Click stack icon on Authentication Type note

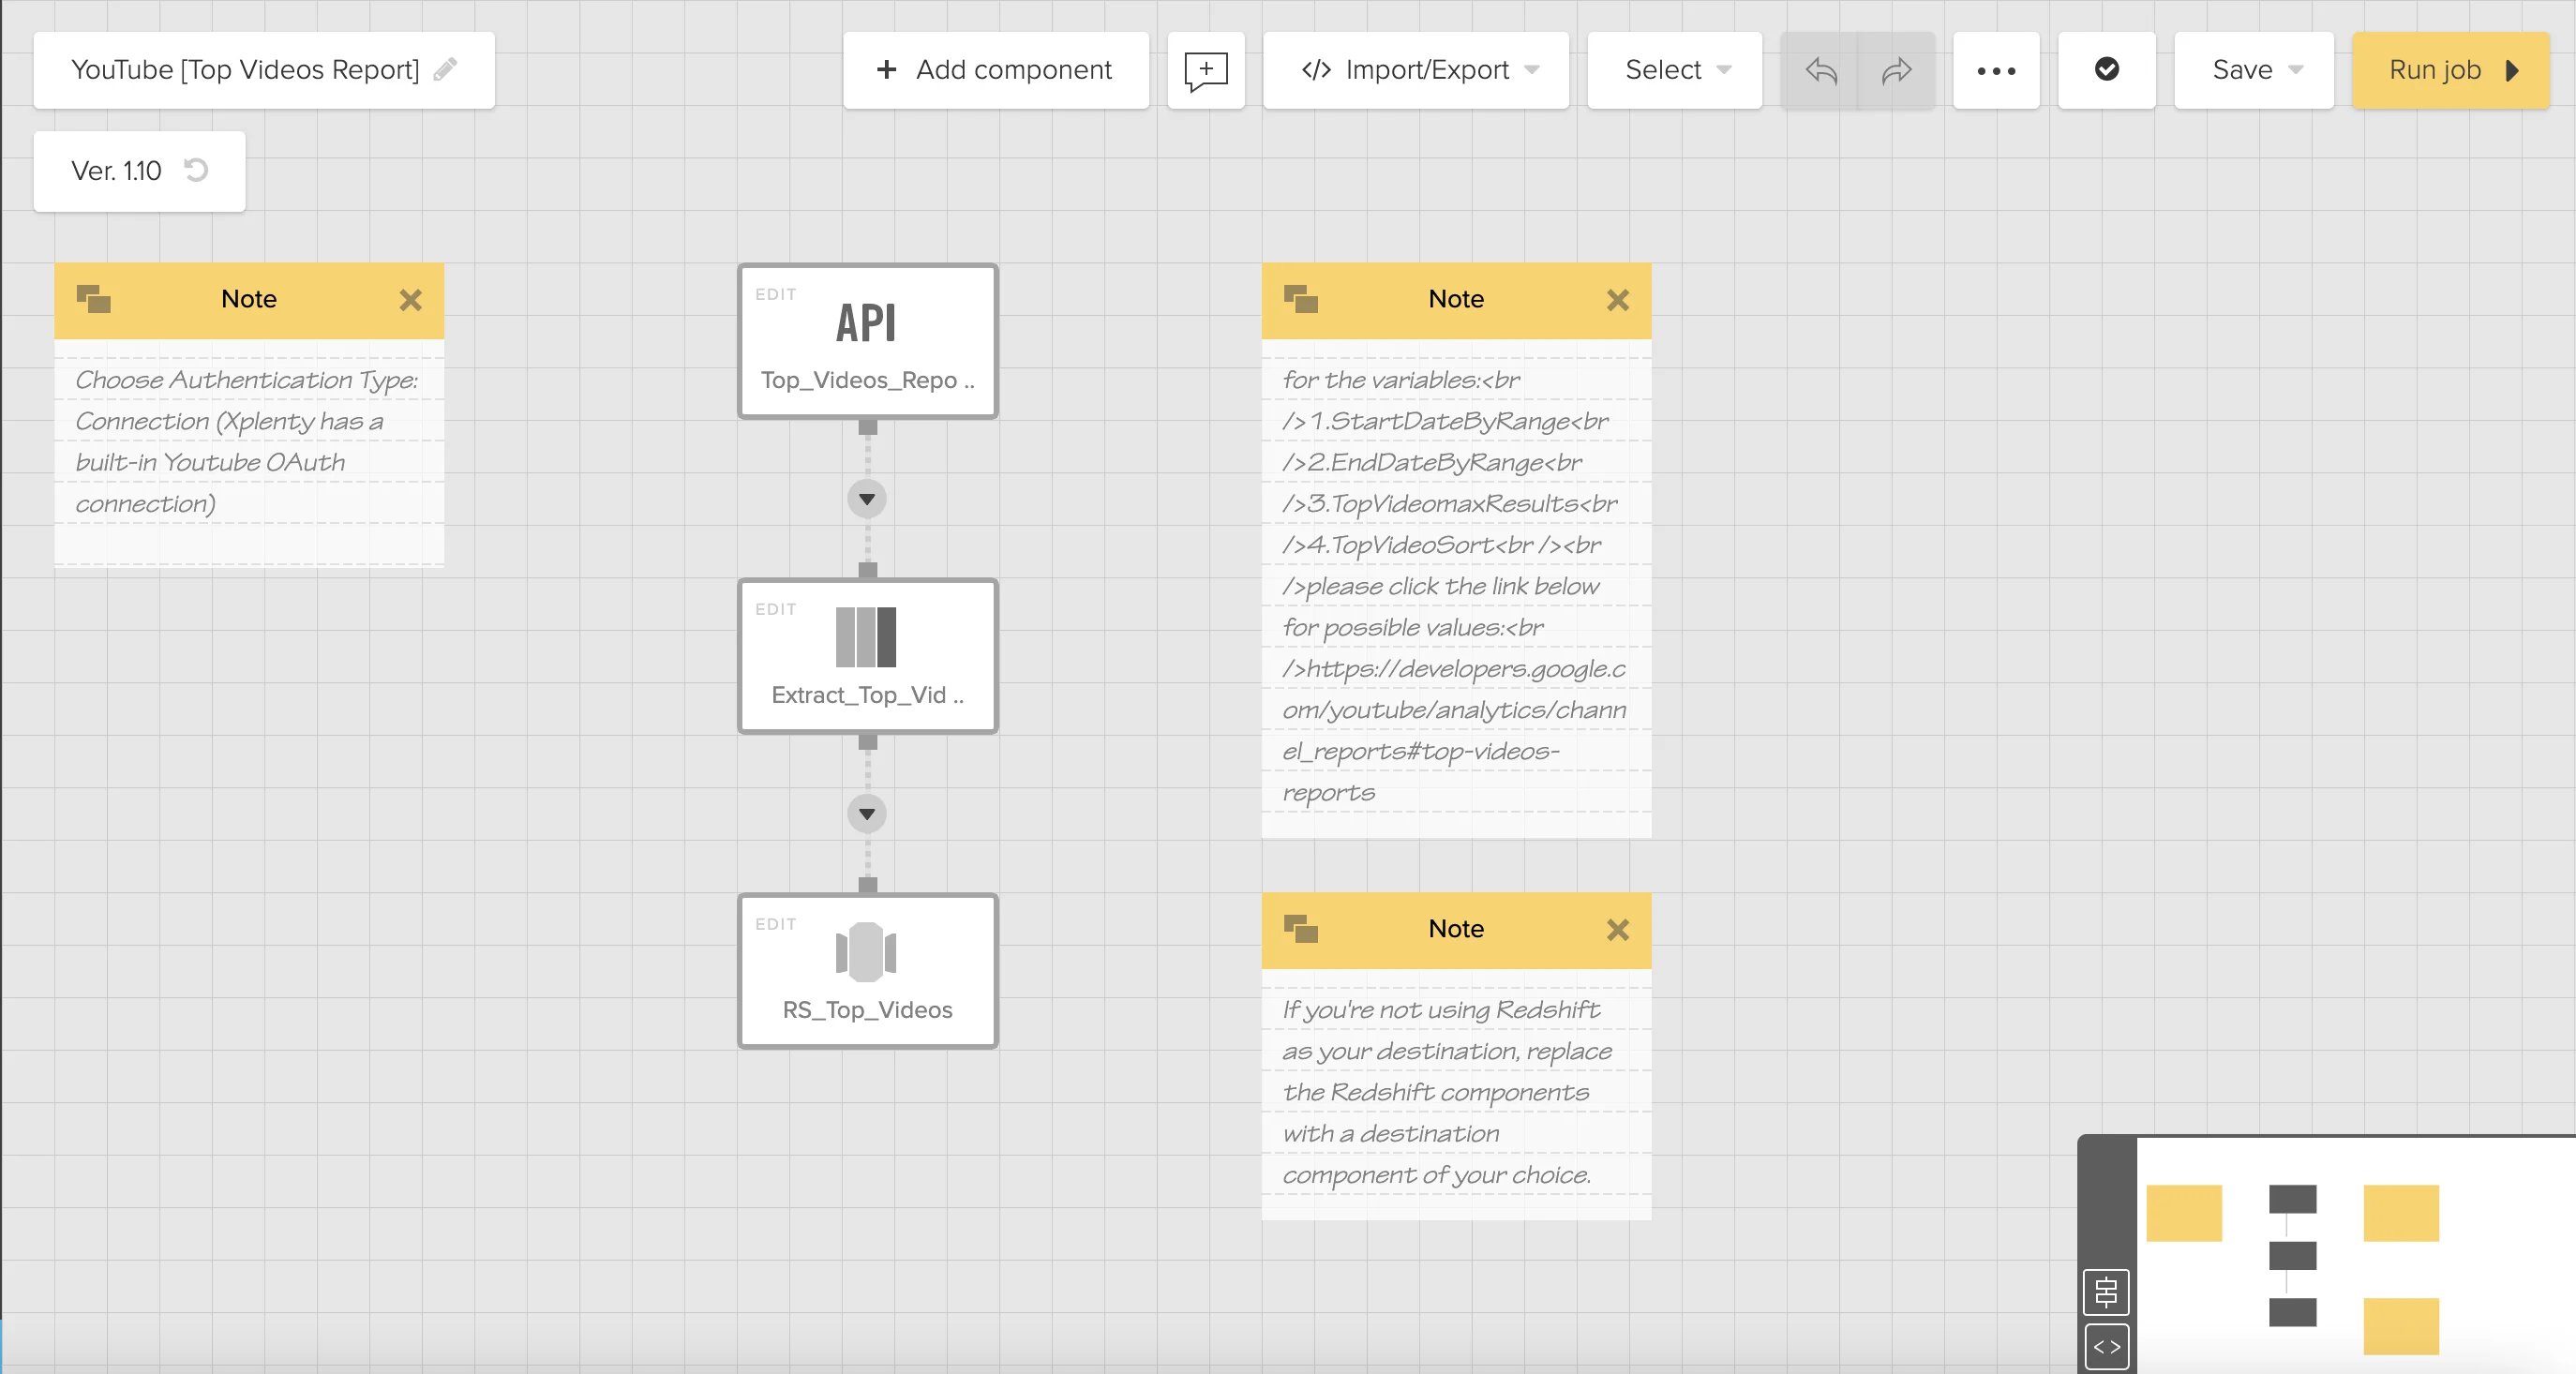(x=94, y=299)
